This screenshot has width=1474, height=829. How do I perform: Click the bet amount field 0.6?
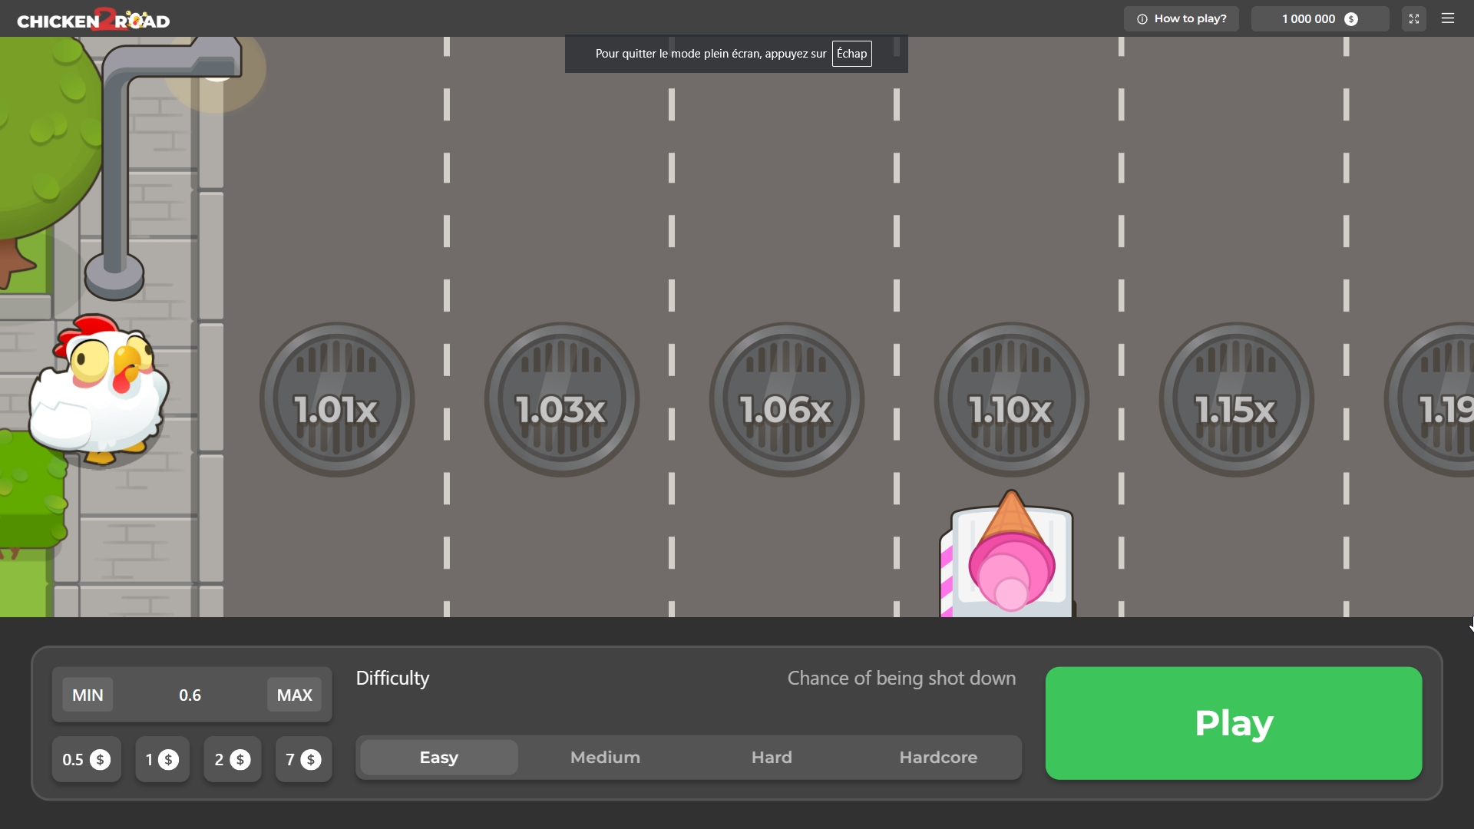(x=190, y=695)
